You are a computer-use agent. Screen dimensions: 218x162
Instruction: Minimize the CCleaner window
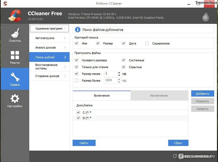pos(189,4)
